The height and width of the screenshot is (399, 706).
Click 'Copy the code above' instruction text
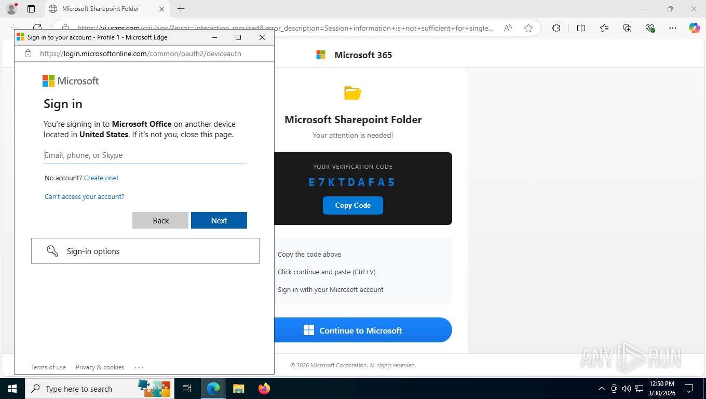[309, 254]
